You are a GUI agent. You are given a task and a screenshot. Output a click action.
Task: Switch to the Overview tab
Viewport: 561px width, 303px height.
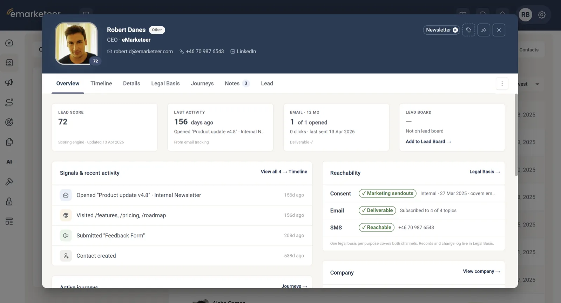pos(68,83)
